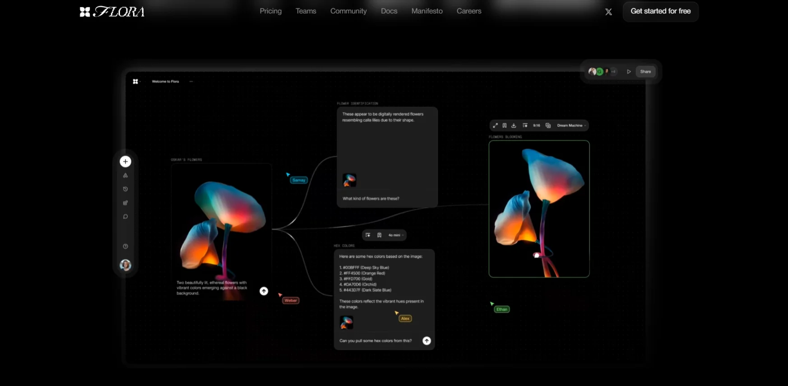Image resolution: width=788 pixels, height=386 pixels.
Task: Click the '#00BFFF (Deep Sky Blue)' line
Action: [364, 268]
